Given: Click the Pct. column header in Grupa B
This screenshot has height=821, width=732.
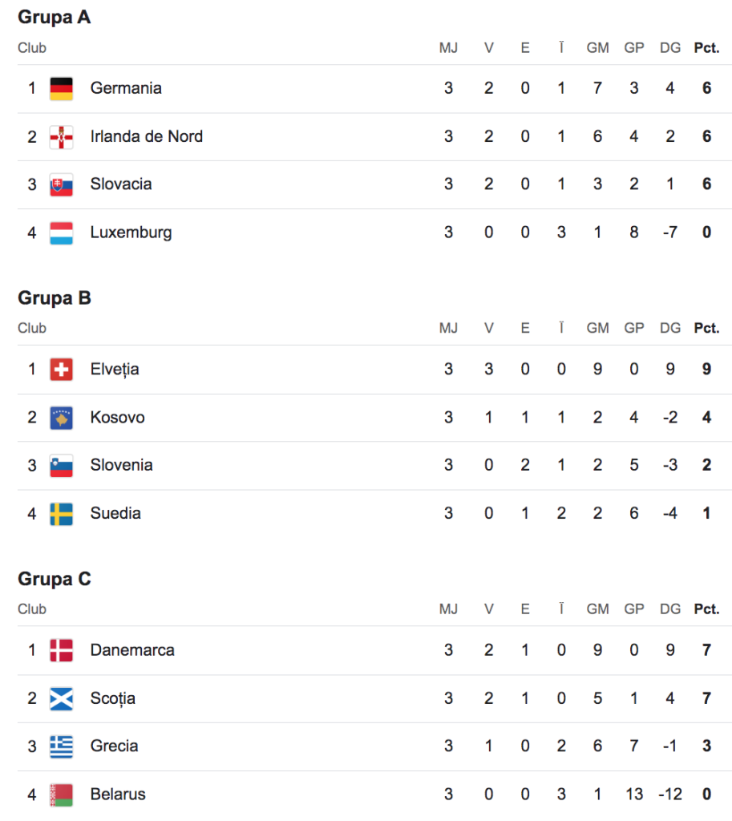Looking at the screenshot, I should click(706, 328).
